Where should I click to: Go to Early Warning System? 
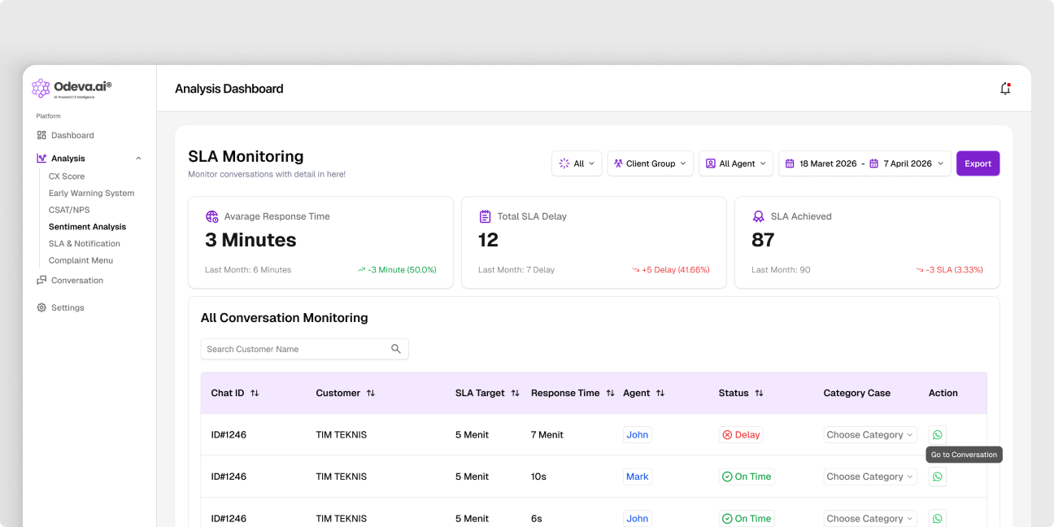[x=92, y=194]
